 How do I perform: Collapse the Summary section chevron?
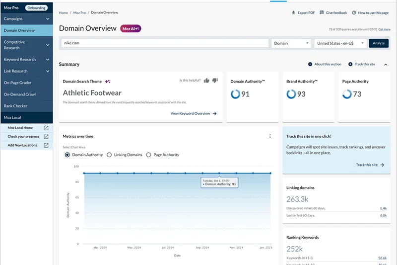386,65
